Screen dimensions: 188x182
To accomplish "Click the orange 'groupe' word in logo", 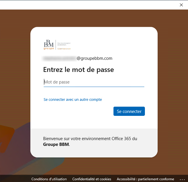I will (x=49, y=49).
